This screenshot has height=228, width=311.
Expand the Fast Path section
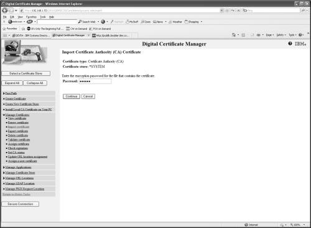tap(4, 93)
